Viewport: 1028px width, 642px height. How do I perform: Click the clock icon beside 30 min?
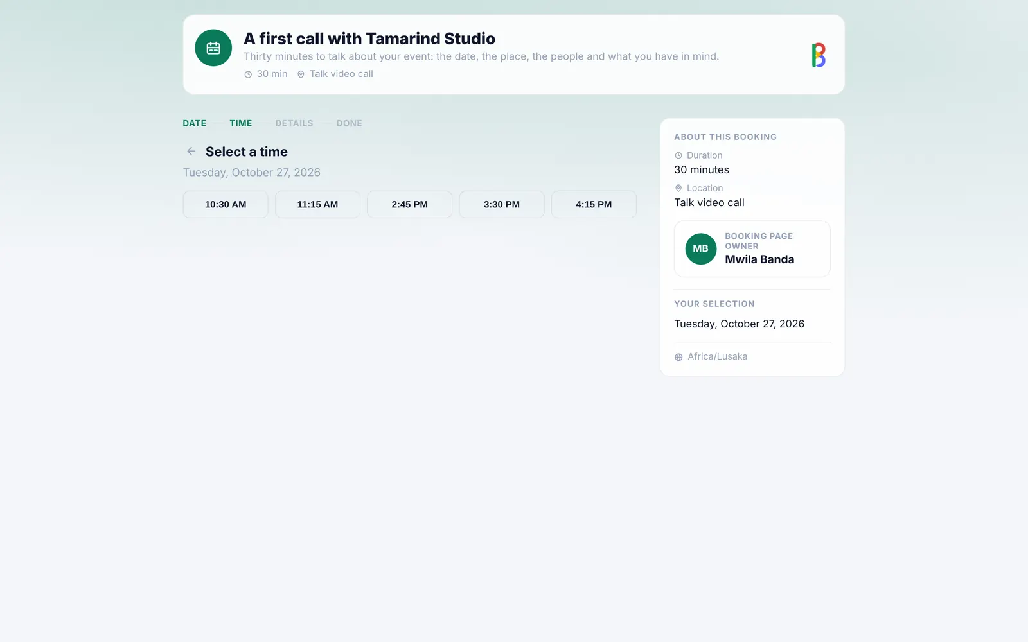coord(248,74)
